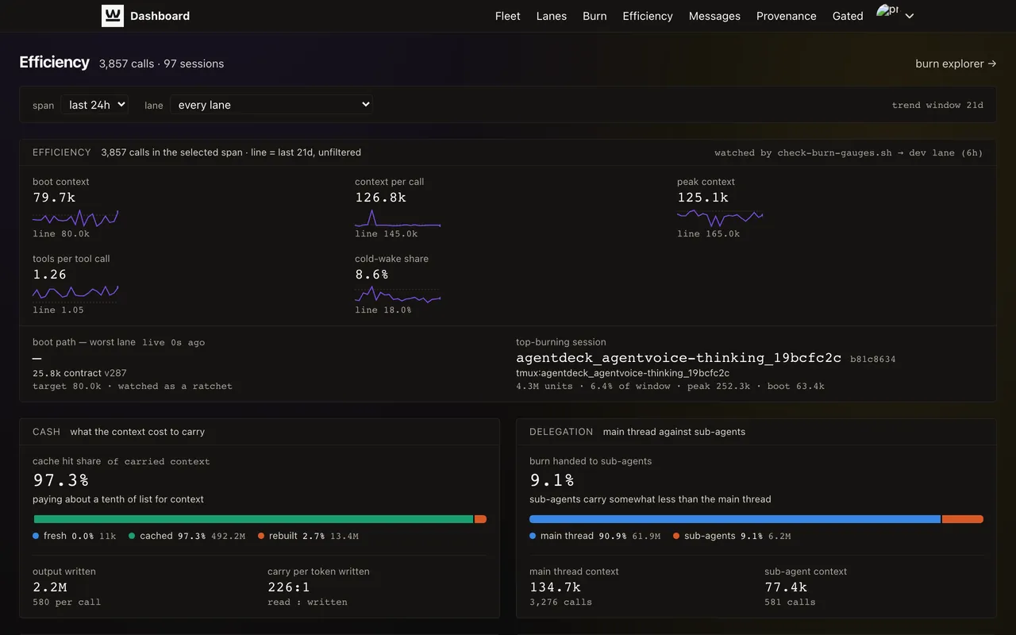Viewport: 1016px width, 635px height.
Task: Open the lane dropdown showing every lane
Action: click(x=271, y=105)
